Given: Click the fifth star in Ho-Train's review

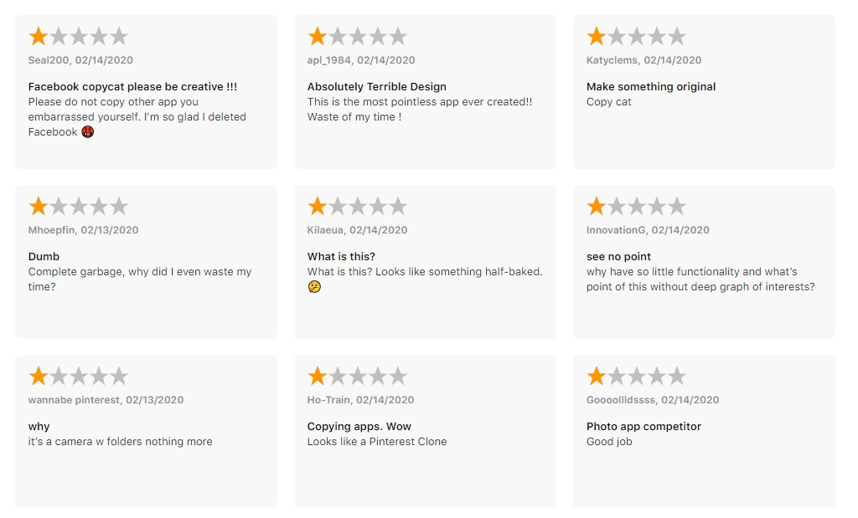Looking at the screenshot, I should [398, 377].
